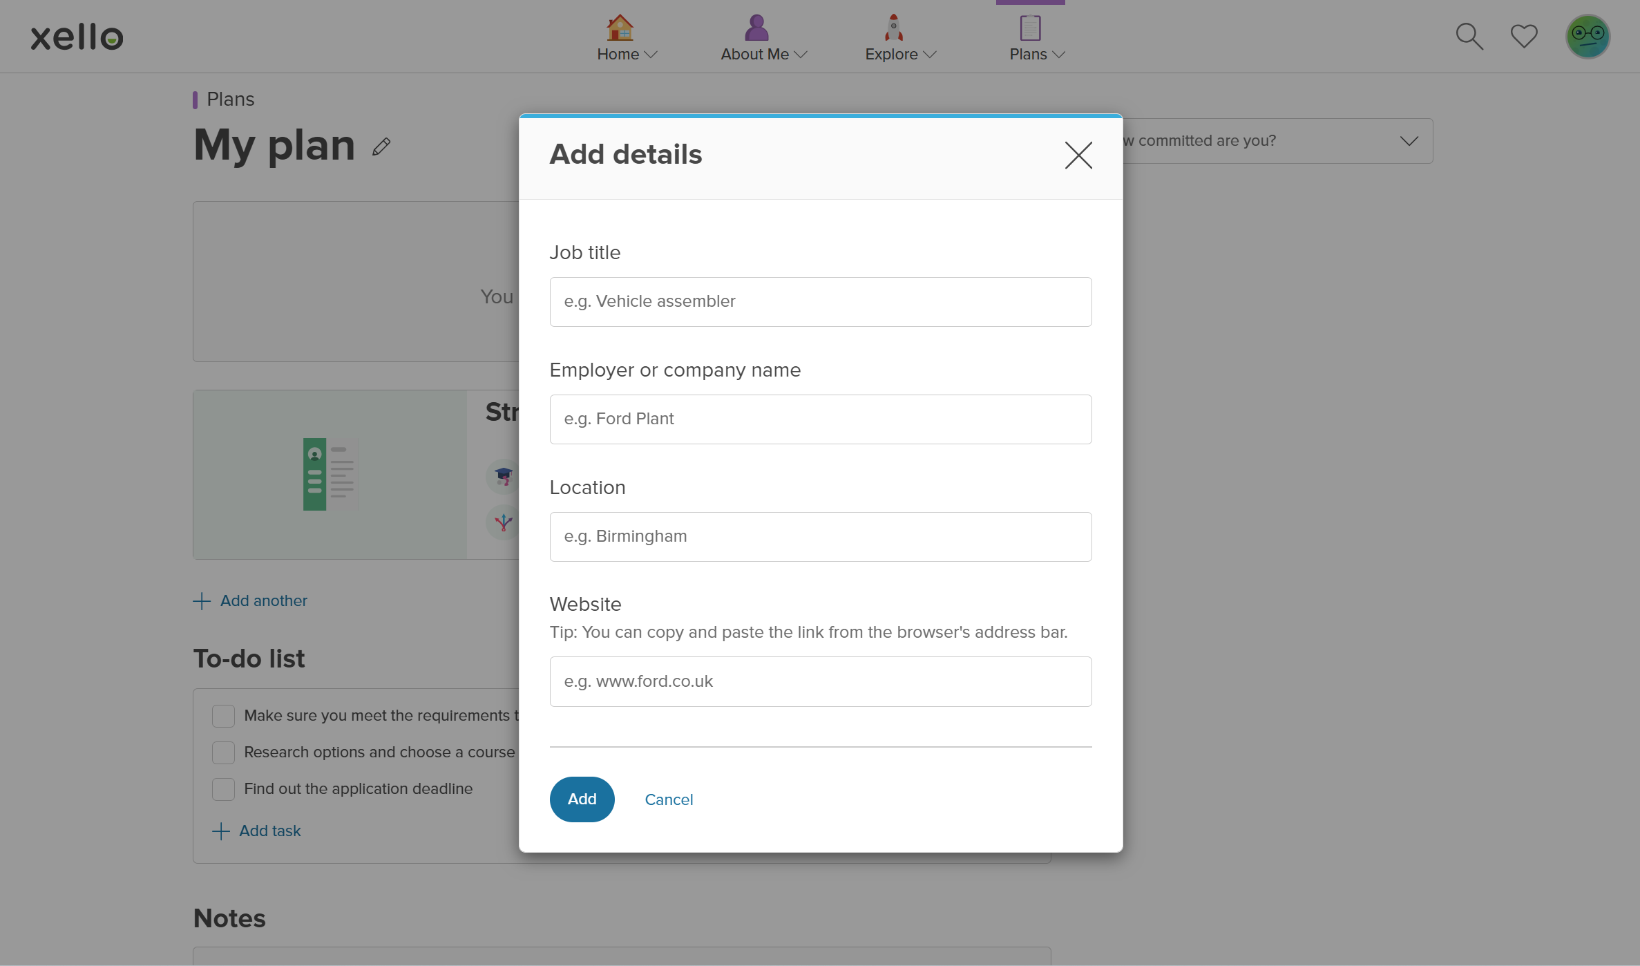
Task: Click the profile avatar icon
Action: (x=1587, y=36)
